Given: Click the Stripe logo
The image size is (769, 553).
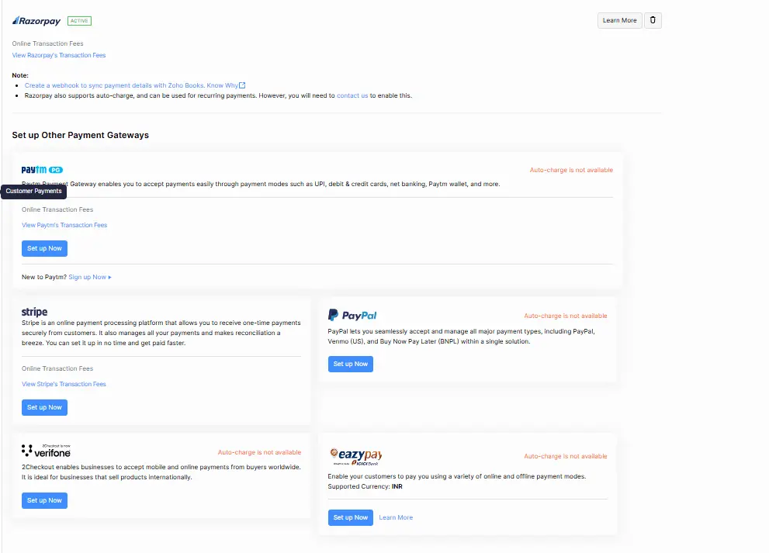Looking at the screenshot, I should pos(35,312).
